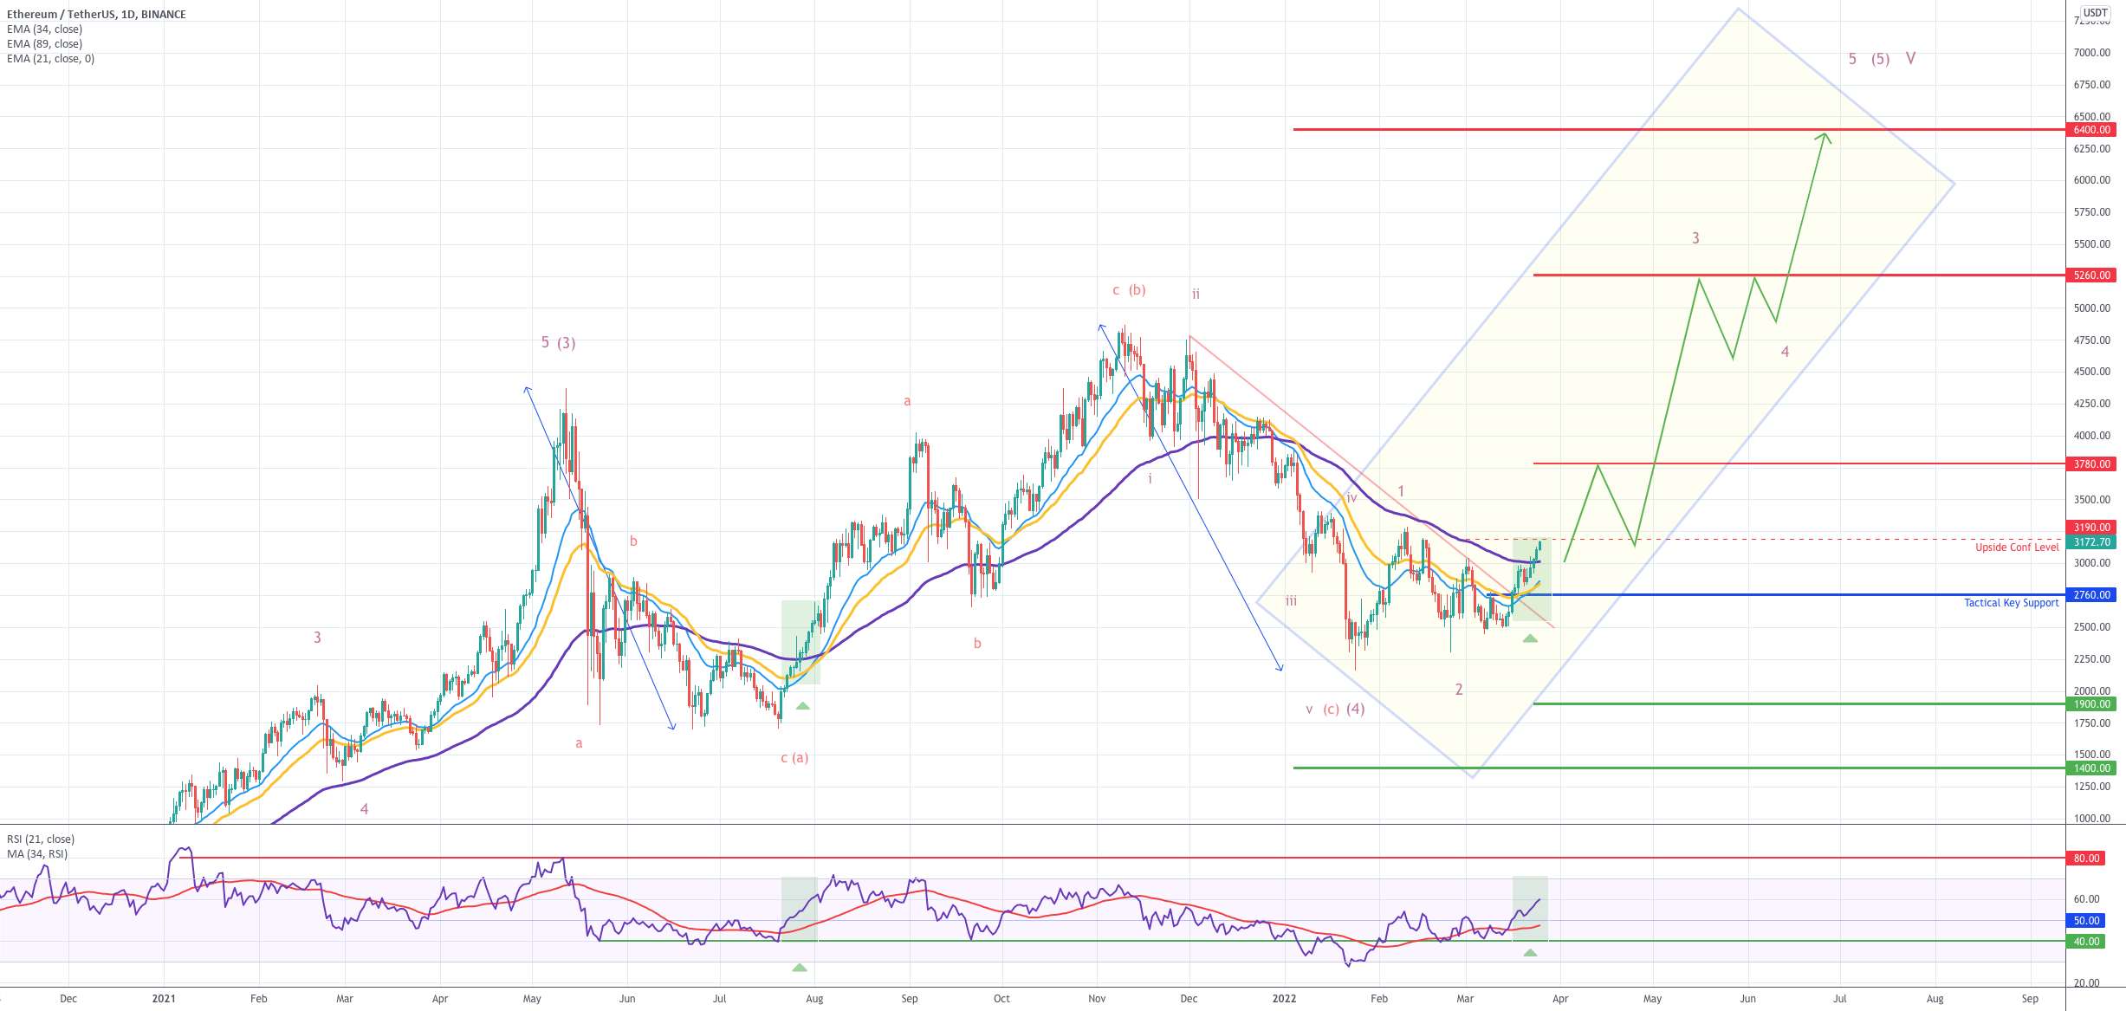Click the 1400.00 green price label

(x=2091, y=768)
